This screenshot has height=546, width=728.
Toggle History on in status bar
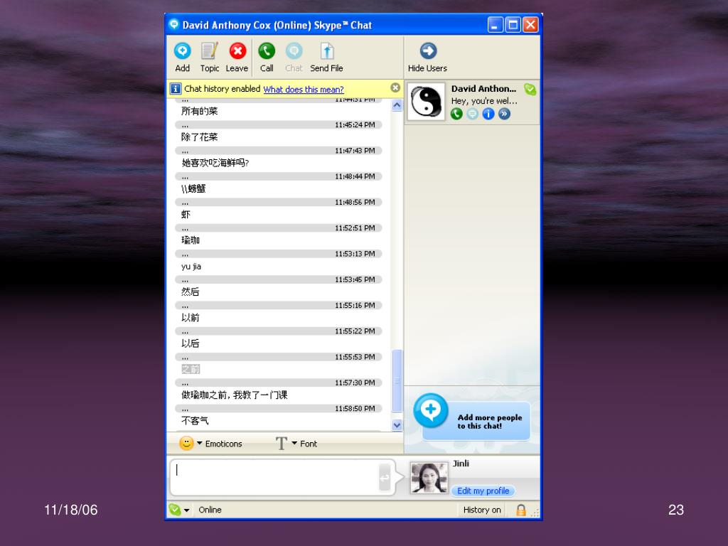(x=482, y=510)
